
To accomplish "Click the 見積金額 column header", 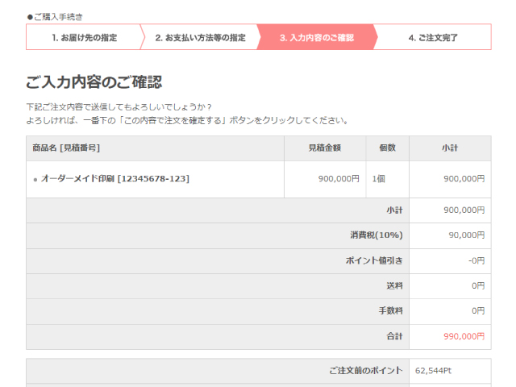I will [324, 148].
